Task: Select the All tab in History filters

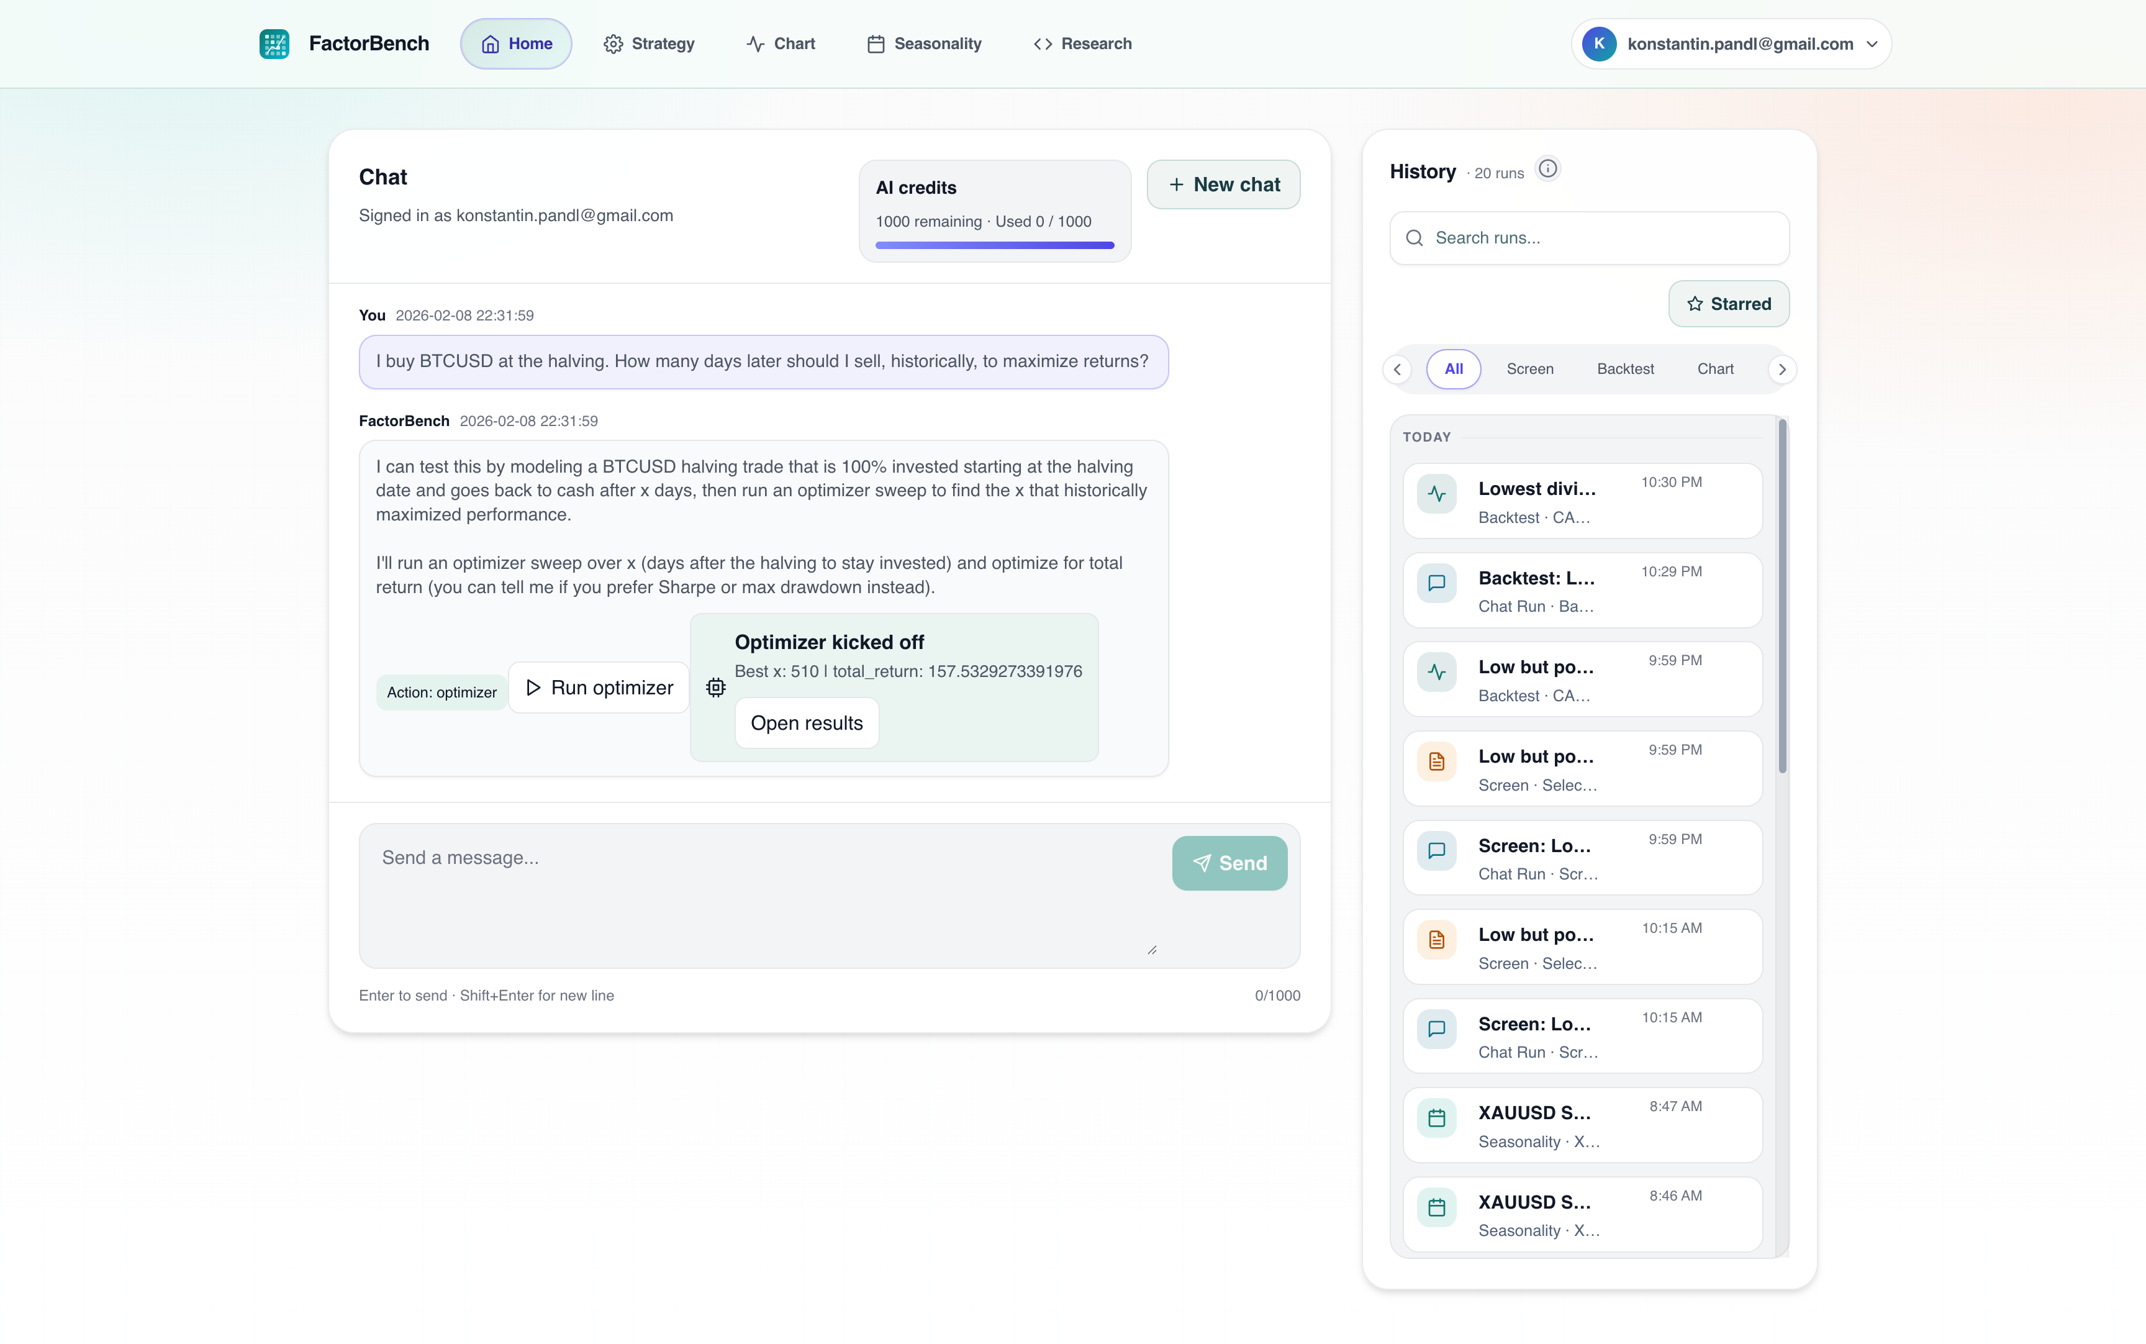Action: point(1453,368)
